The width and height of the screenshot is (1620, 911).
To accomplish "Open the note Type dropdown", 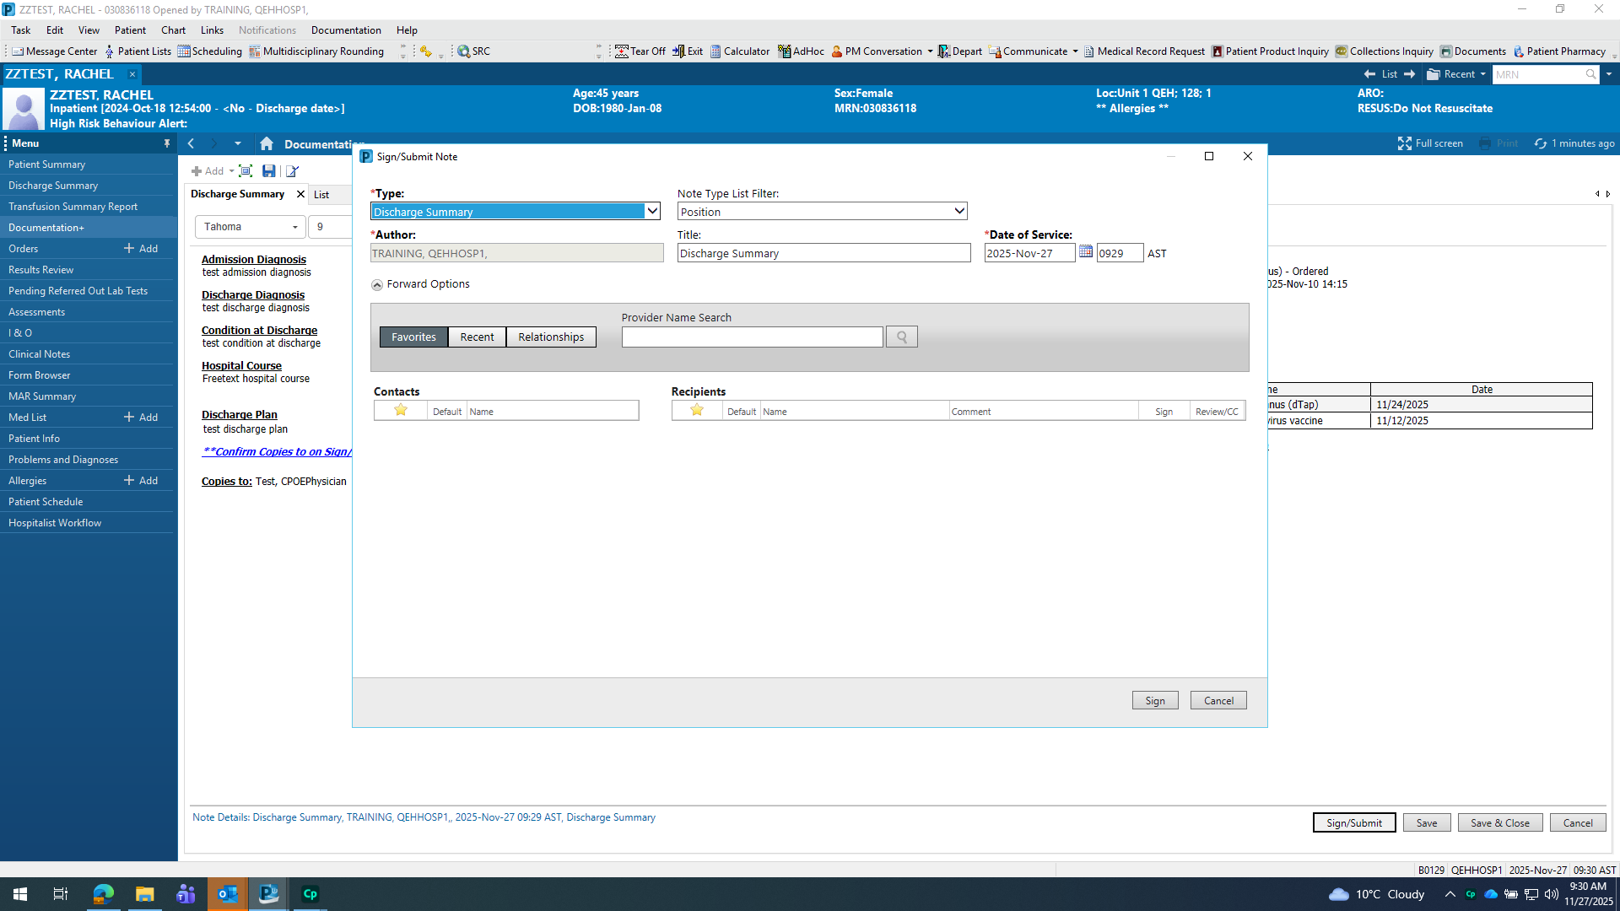I will coord(652,212).
